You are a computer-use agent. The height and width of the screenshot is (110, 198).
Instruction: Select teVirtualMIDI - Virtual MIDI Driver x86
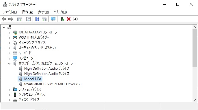(x=53, y=84)
